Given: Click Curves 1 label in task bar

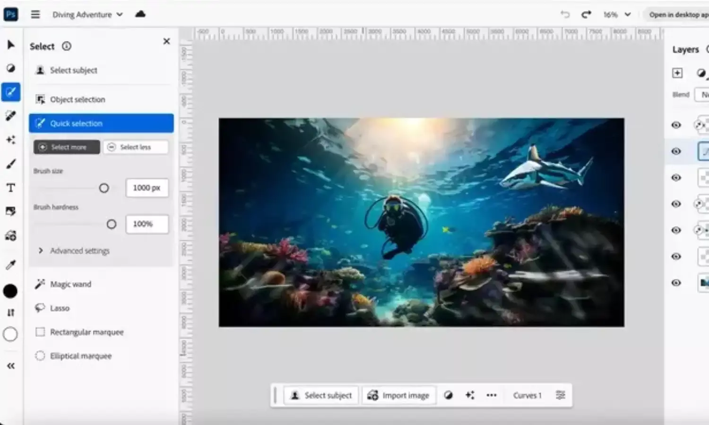Looking at the screenshot, I should [527, 395].
